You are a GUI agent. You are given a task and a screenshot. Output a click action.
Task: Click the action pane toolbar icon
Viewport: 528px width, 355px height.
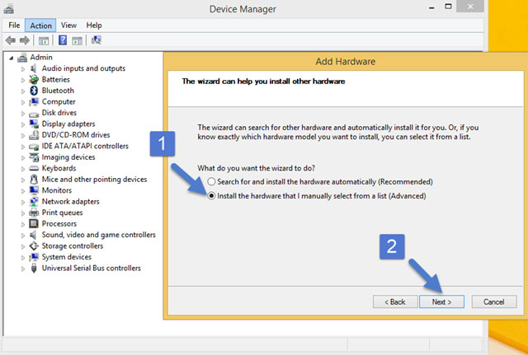pyautogui.click(x=77, y=40)
